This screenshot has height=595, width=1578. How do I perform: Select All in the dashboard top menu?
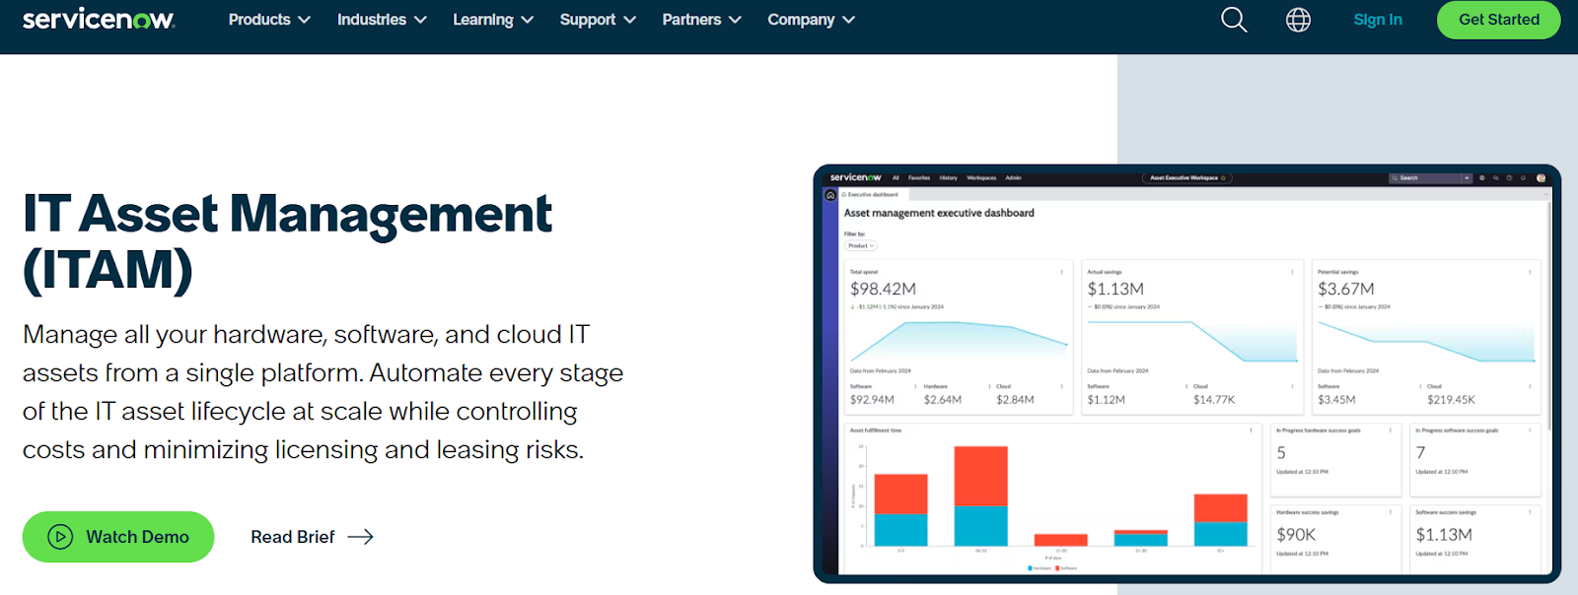point(896,178)
